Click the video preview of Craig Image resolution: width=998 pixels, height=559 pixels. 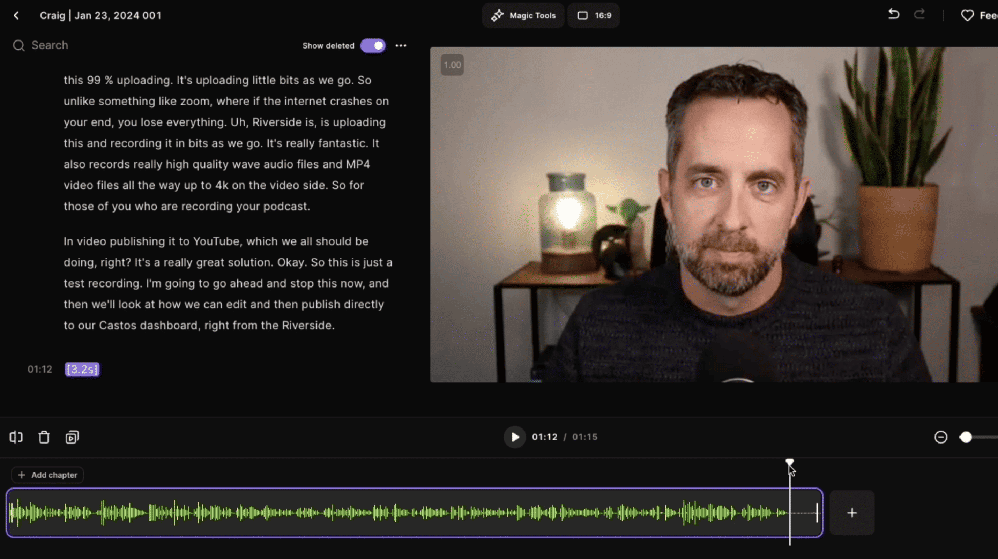(x=714, y=215)
